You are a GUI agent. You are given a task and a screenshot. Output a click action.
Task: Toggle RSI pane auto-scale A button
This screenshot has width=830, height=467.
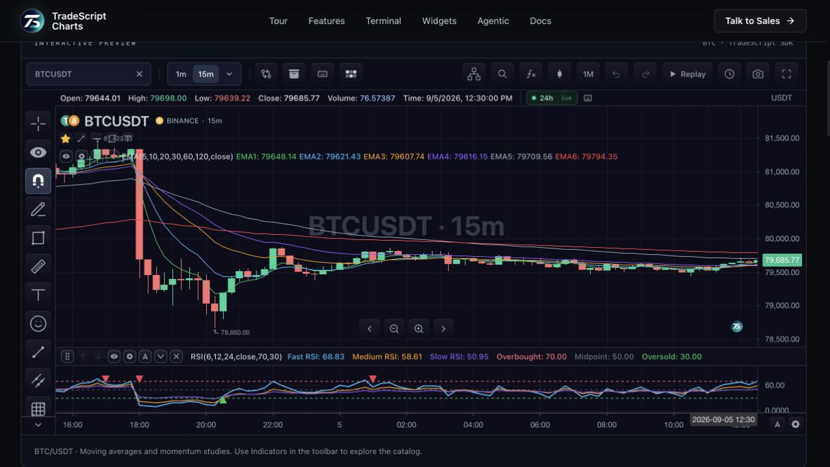(x=145, y=356)
